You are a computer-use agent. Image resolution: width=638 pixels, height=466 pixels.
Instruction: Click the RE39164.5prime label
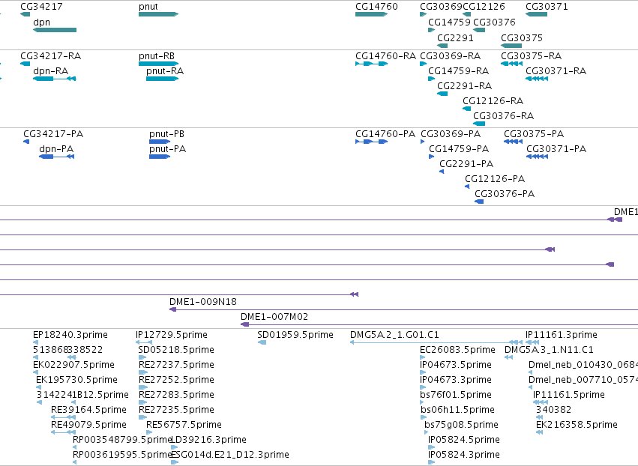click(88, 410)
